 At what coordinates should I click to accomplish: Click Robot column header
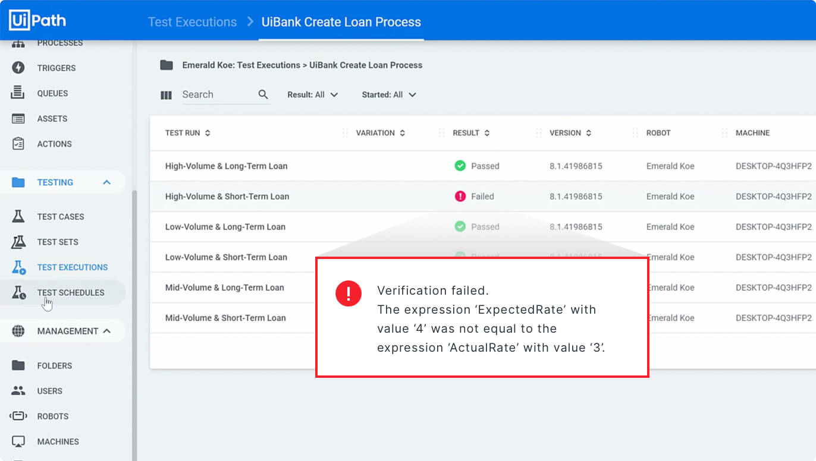pyautogui.click(x=658, y=133)
